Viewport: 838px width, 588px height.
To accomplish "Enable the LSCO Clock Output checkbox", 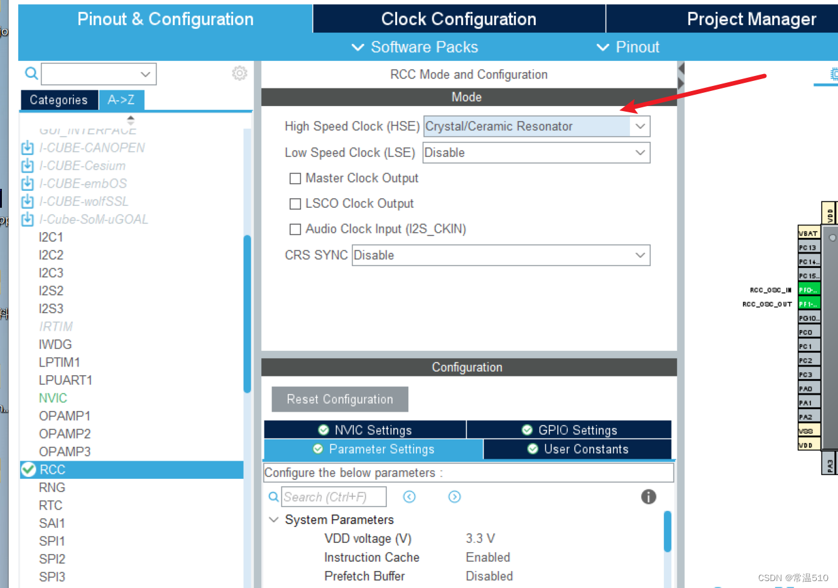I will click(x=295, y=204).
